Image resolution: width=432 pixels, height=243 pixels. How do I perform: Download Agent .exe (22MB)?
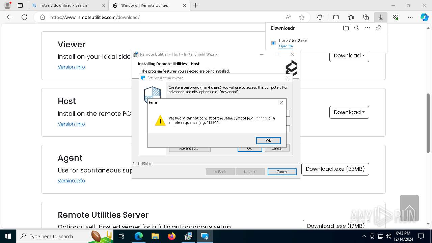pyautogui.click(x=335, y=169)
